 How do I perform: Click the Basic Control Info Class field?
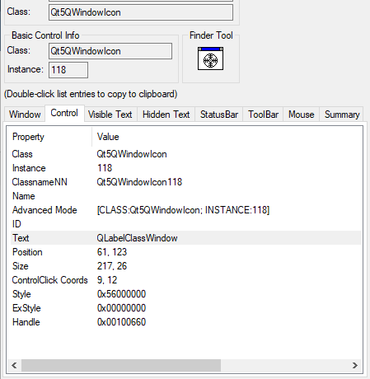[x=110, y=51]
